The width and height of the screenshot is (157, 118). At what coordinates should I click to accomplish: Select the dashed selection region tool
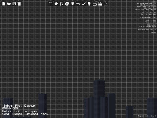pos(106,4)
